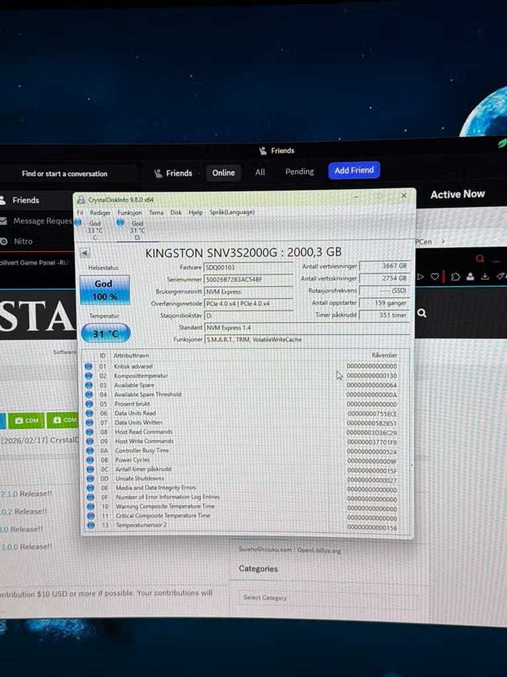Open the Hjelp menu
Screen dimensions: 507x677
coord(195,212)
